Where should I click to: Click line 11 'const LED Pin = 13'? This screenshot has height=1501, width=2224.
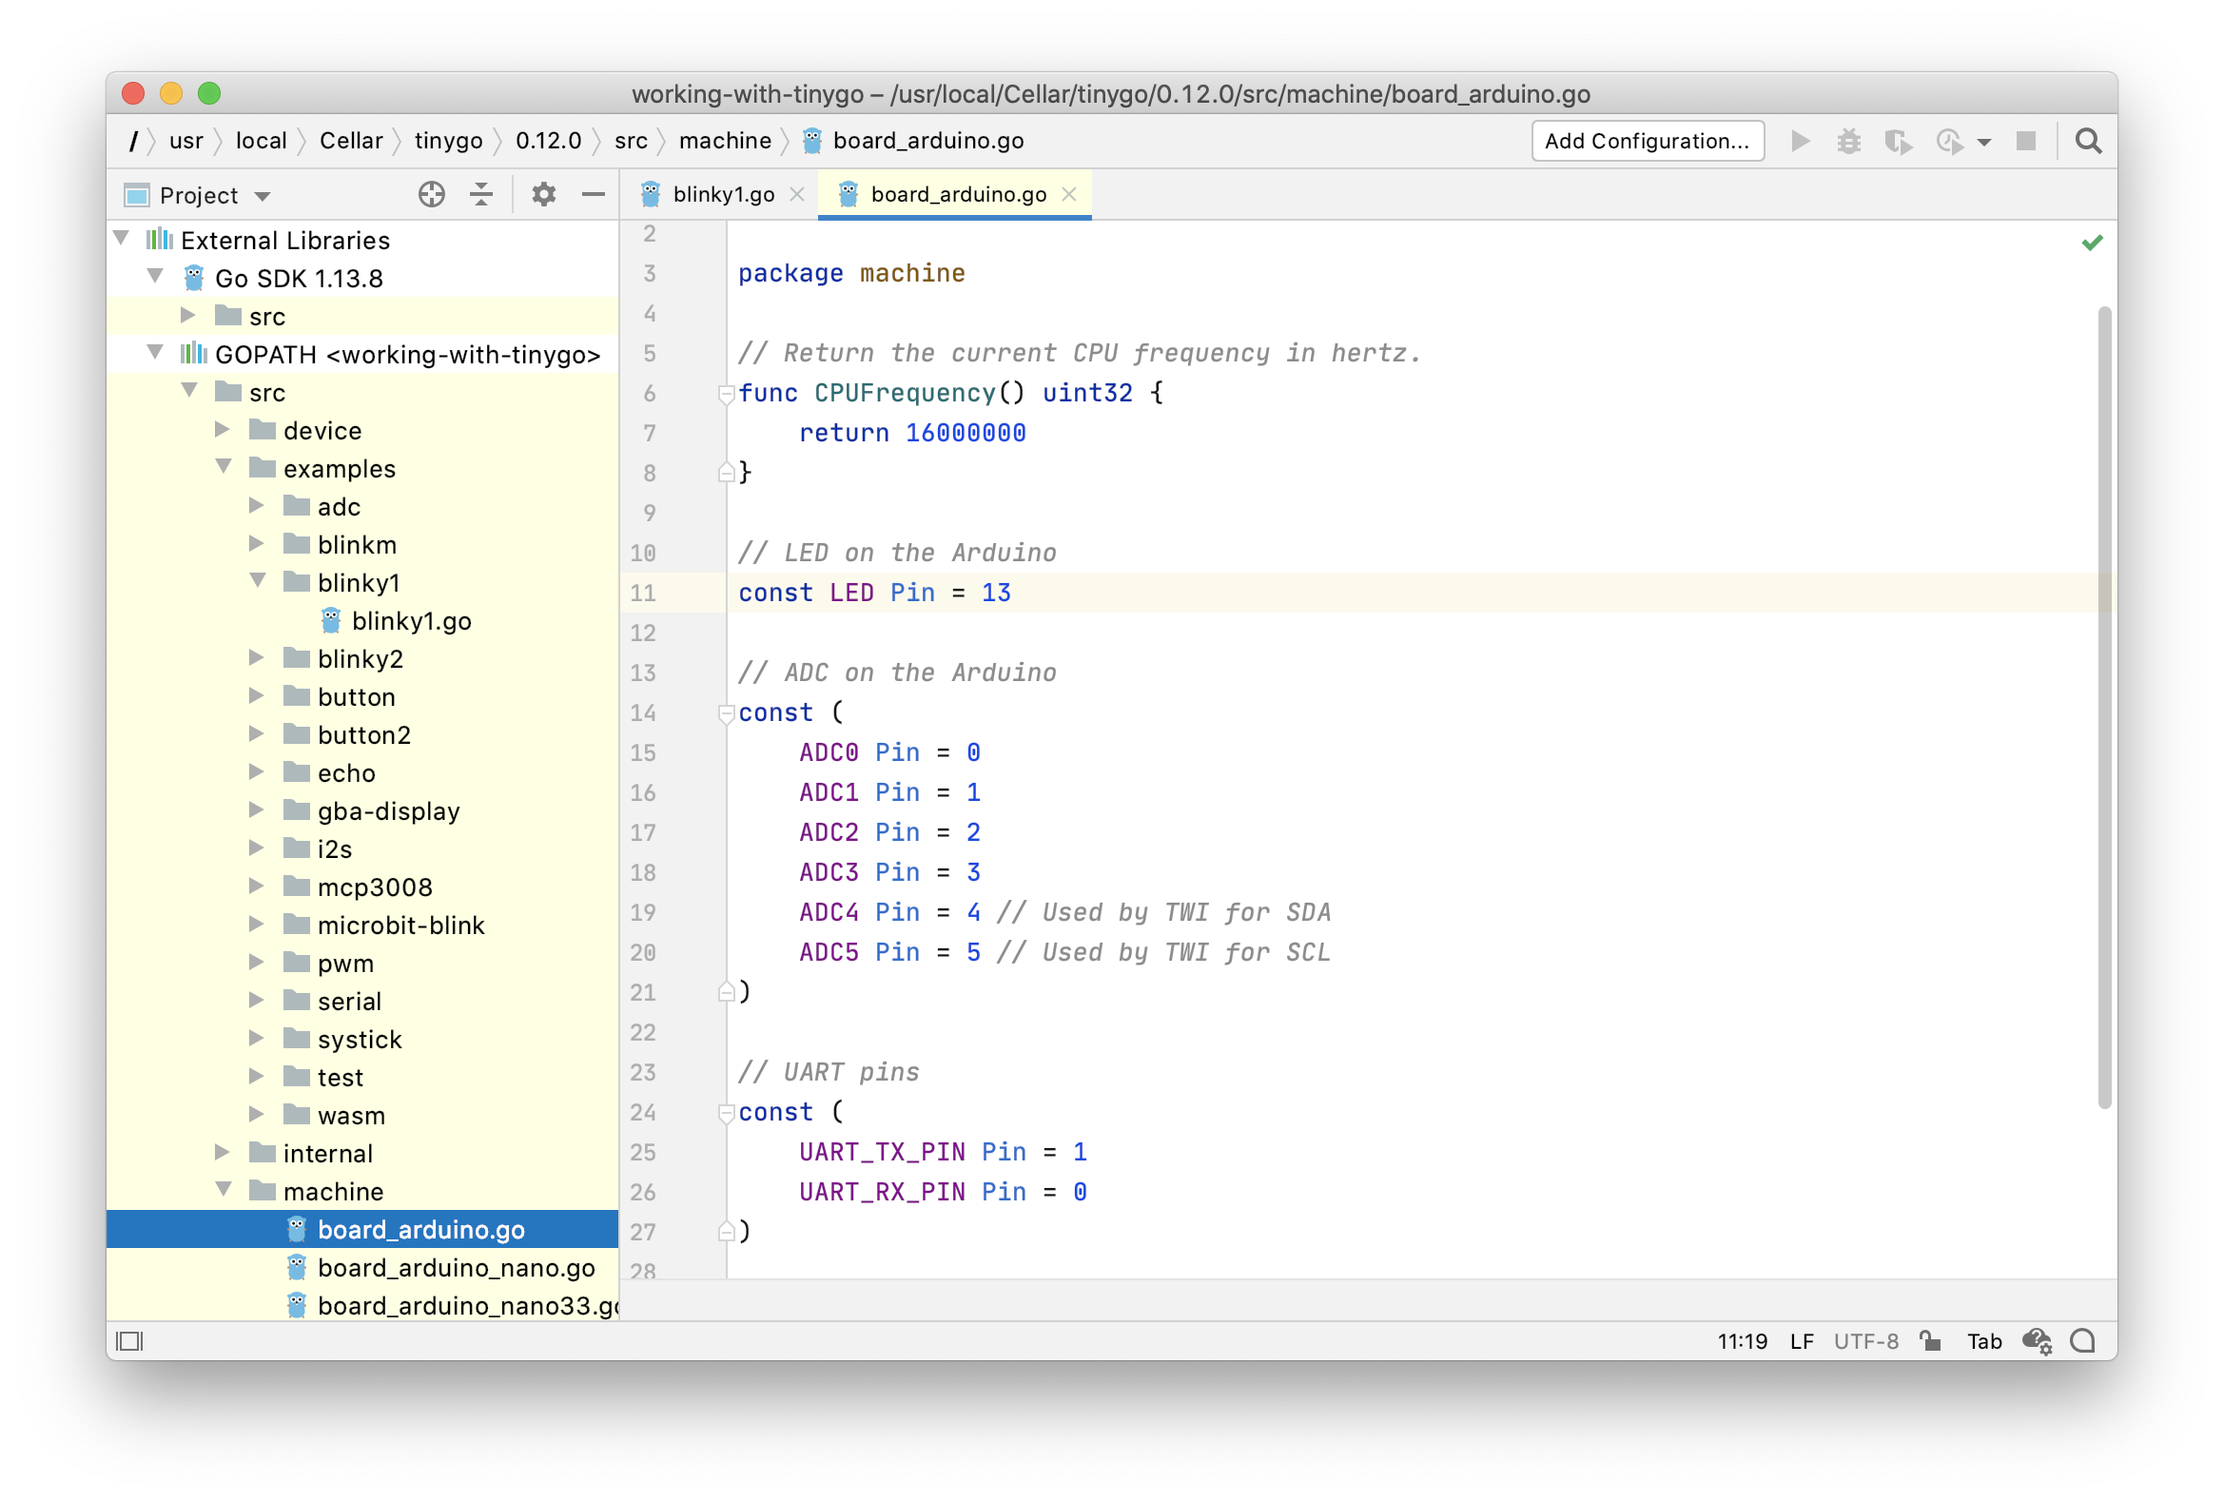[x=873, y=594]
